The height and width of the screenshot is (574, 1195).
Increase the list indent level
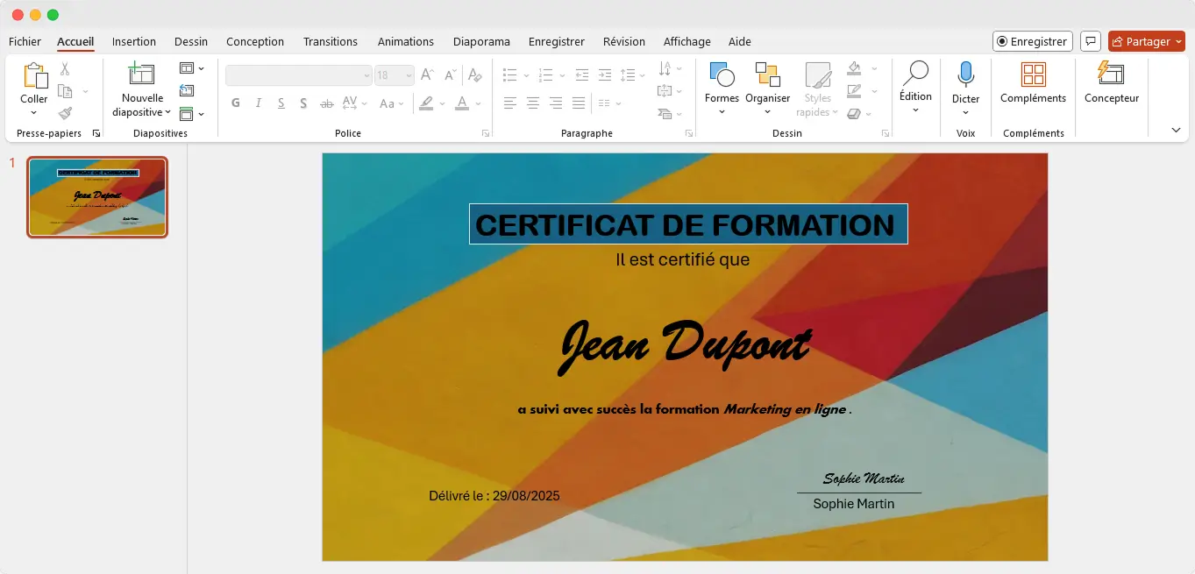[604, 75]
